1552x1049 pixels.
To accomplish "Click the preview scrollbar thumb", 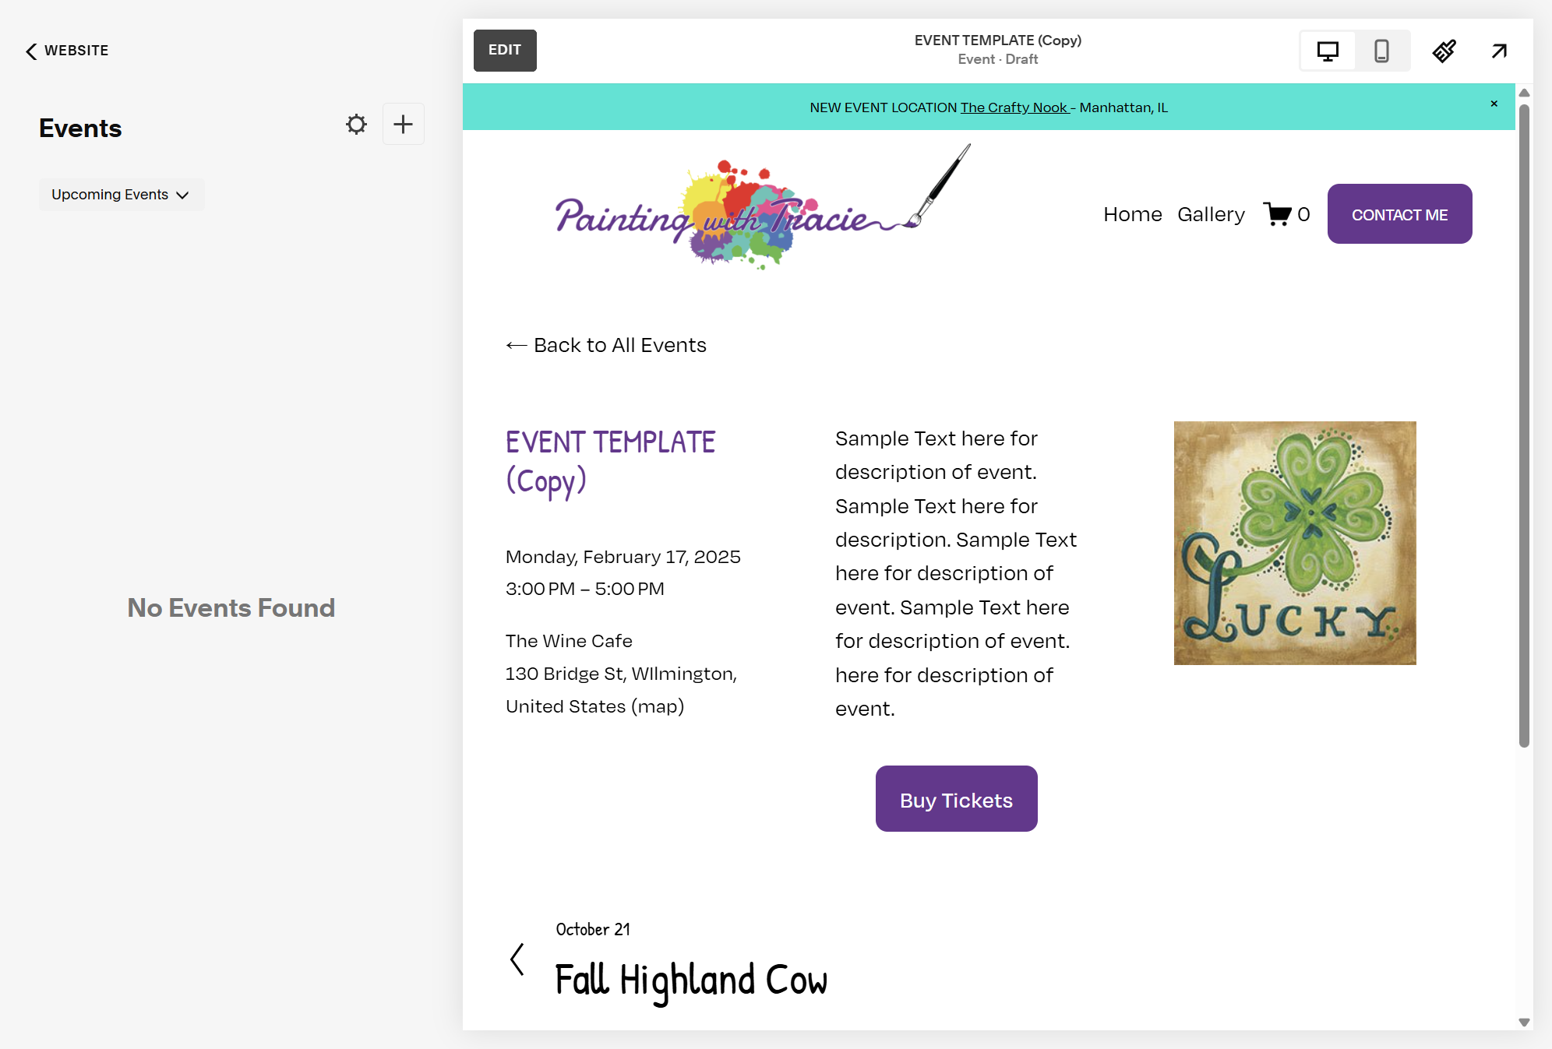I will 1524,424.
